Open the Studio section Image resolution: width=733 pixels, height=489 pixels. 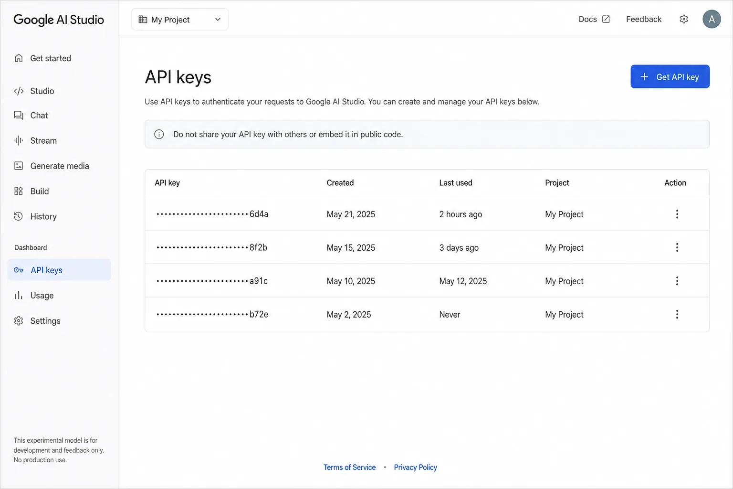59,91
